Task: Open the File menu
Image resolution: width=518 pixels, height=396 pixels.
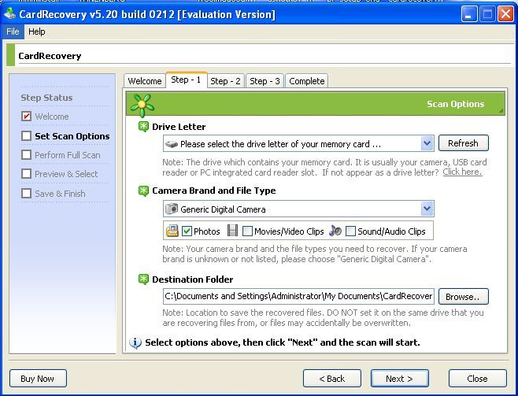Action: point(13,31)
